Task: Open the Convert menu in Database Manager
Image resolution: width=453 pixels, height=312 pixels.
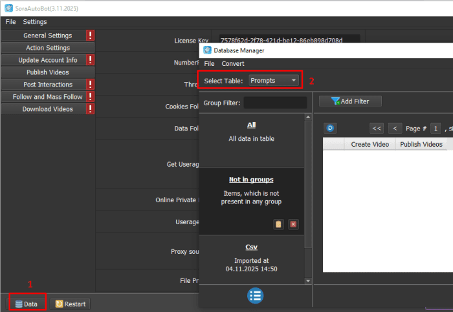Action: 233,63
